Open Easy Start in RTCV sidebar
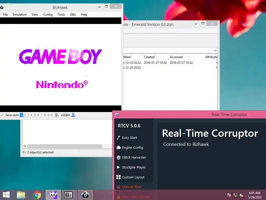The height and width of the screenshot is (200, 266). (x=129, y=137)
